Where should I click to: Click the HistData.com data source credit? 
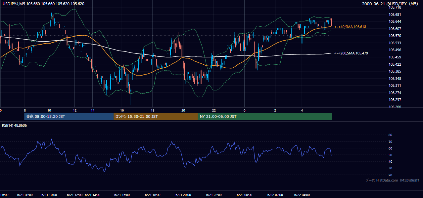392,181
